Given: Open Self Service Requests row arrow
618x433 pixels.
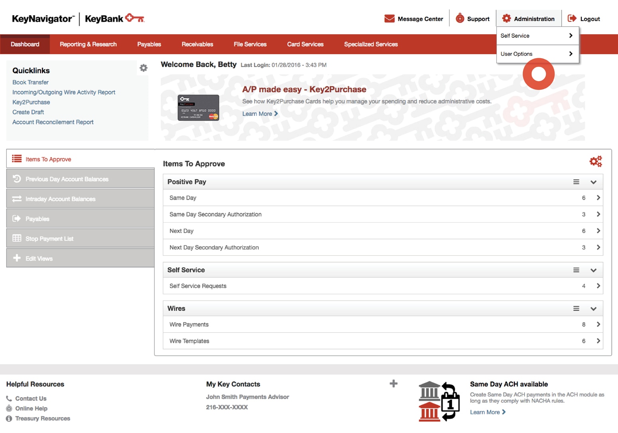Looking at the screenshot, I should pyautogui.click(x=598, y=286).
